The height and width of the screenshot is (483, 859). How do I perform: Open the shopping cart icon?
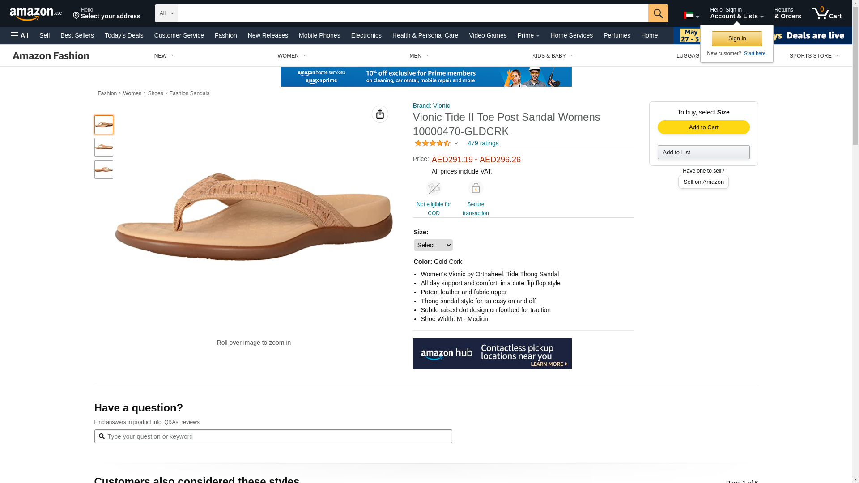[x=826, y=13]
